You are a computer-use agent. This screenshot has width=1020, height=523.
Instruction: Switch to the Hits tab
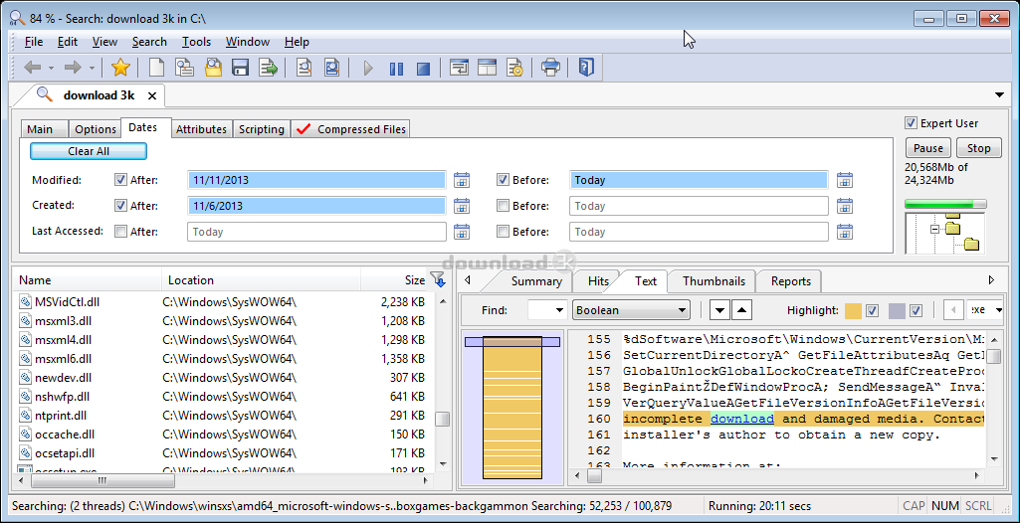coord(598,281)
